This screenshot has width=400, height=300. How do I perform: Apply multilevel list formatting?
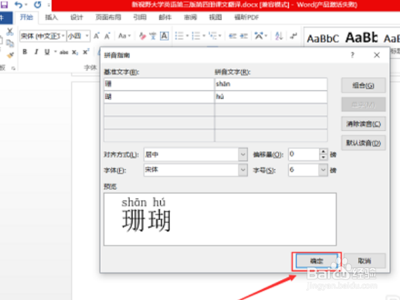pos(213,36)
